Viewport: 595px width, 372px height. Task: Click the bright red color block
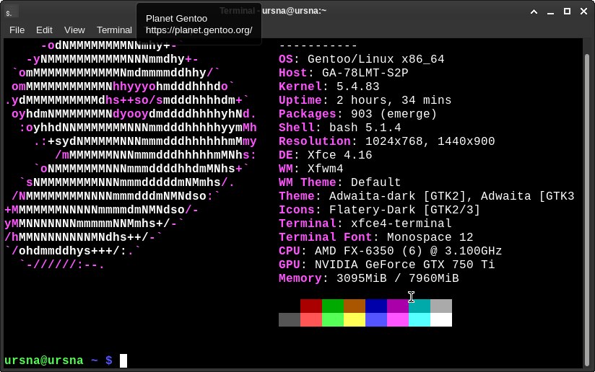pyautogui.click(x=311, y=319)
